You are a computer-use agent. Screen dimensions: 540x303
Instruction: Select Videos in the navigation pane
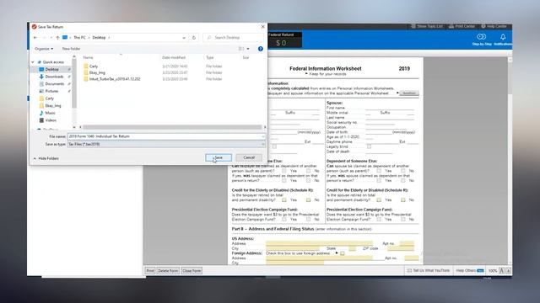(51, 120)
